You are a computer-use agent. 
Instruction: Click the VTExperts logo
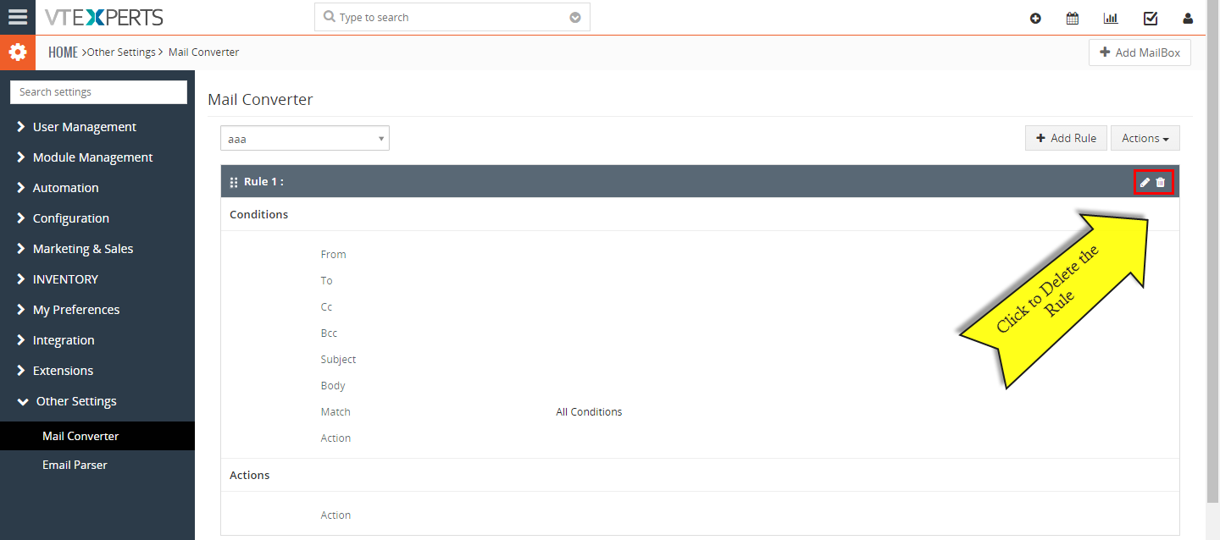point(104,17)
